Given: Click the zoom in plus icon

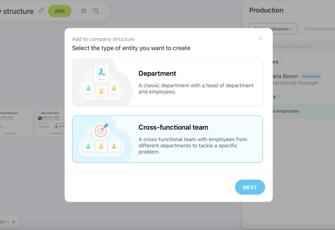Looking at the screenshot, I should (x=14, y=222).
